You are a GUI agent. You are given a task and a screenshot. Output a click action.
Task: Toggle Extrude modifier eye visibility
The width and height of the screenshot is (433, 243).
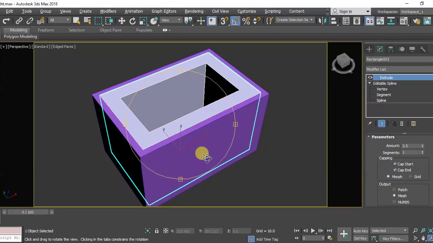click(x=370, y=78)
